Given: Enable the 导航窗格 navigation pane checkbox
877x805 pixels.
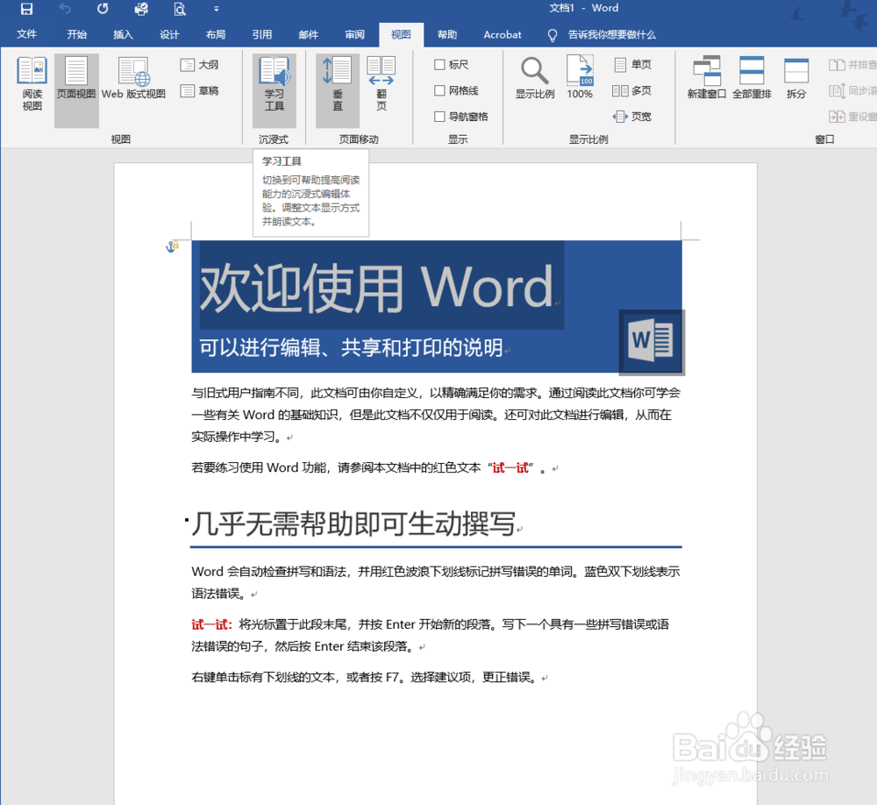Looking at the screenshot, I should (x=461, y=117).
